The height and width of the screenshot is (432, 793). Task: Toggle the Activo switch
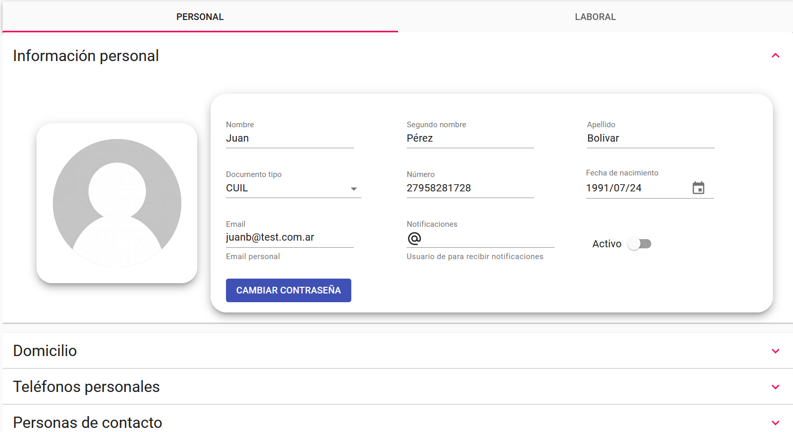pyautogui.click(x=639, y=244)
